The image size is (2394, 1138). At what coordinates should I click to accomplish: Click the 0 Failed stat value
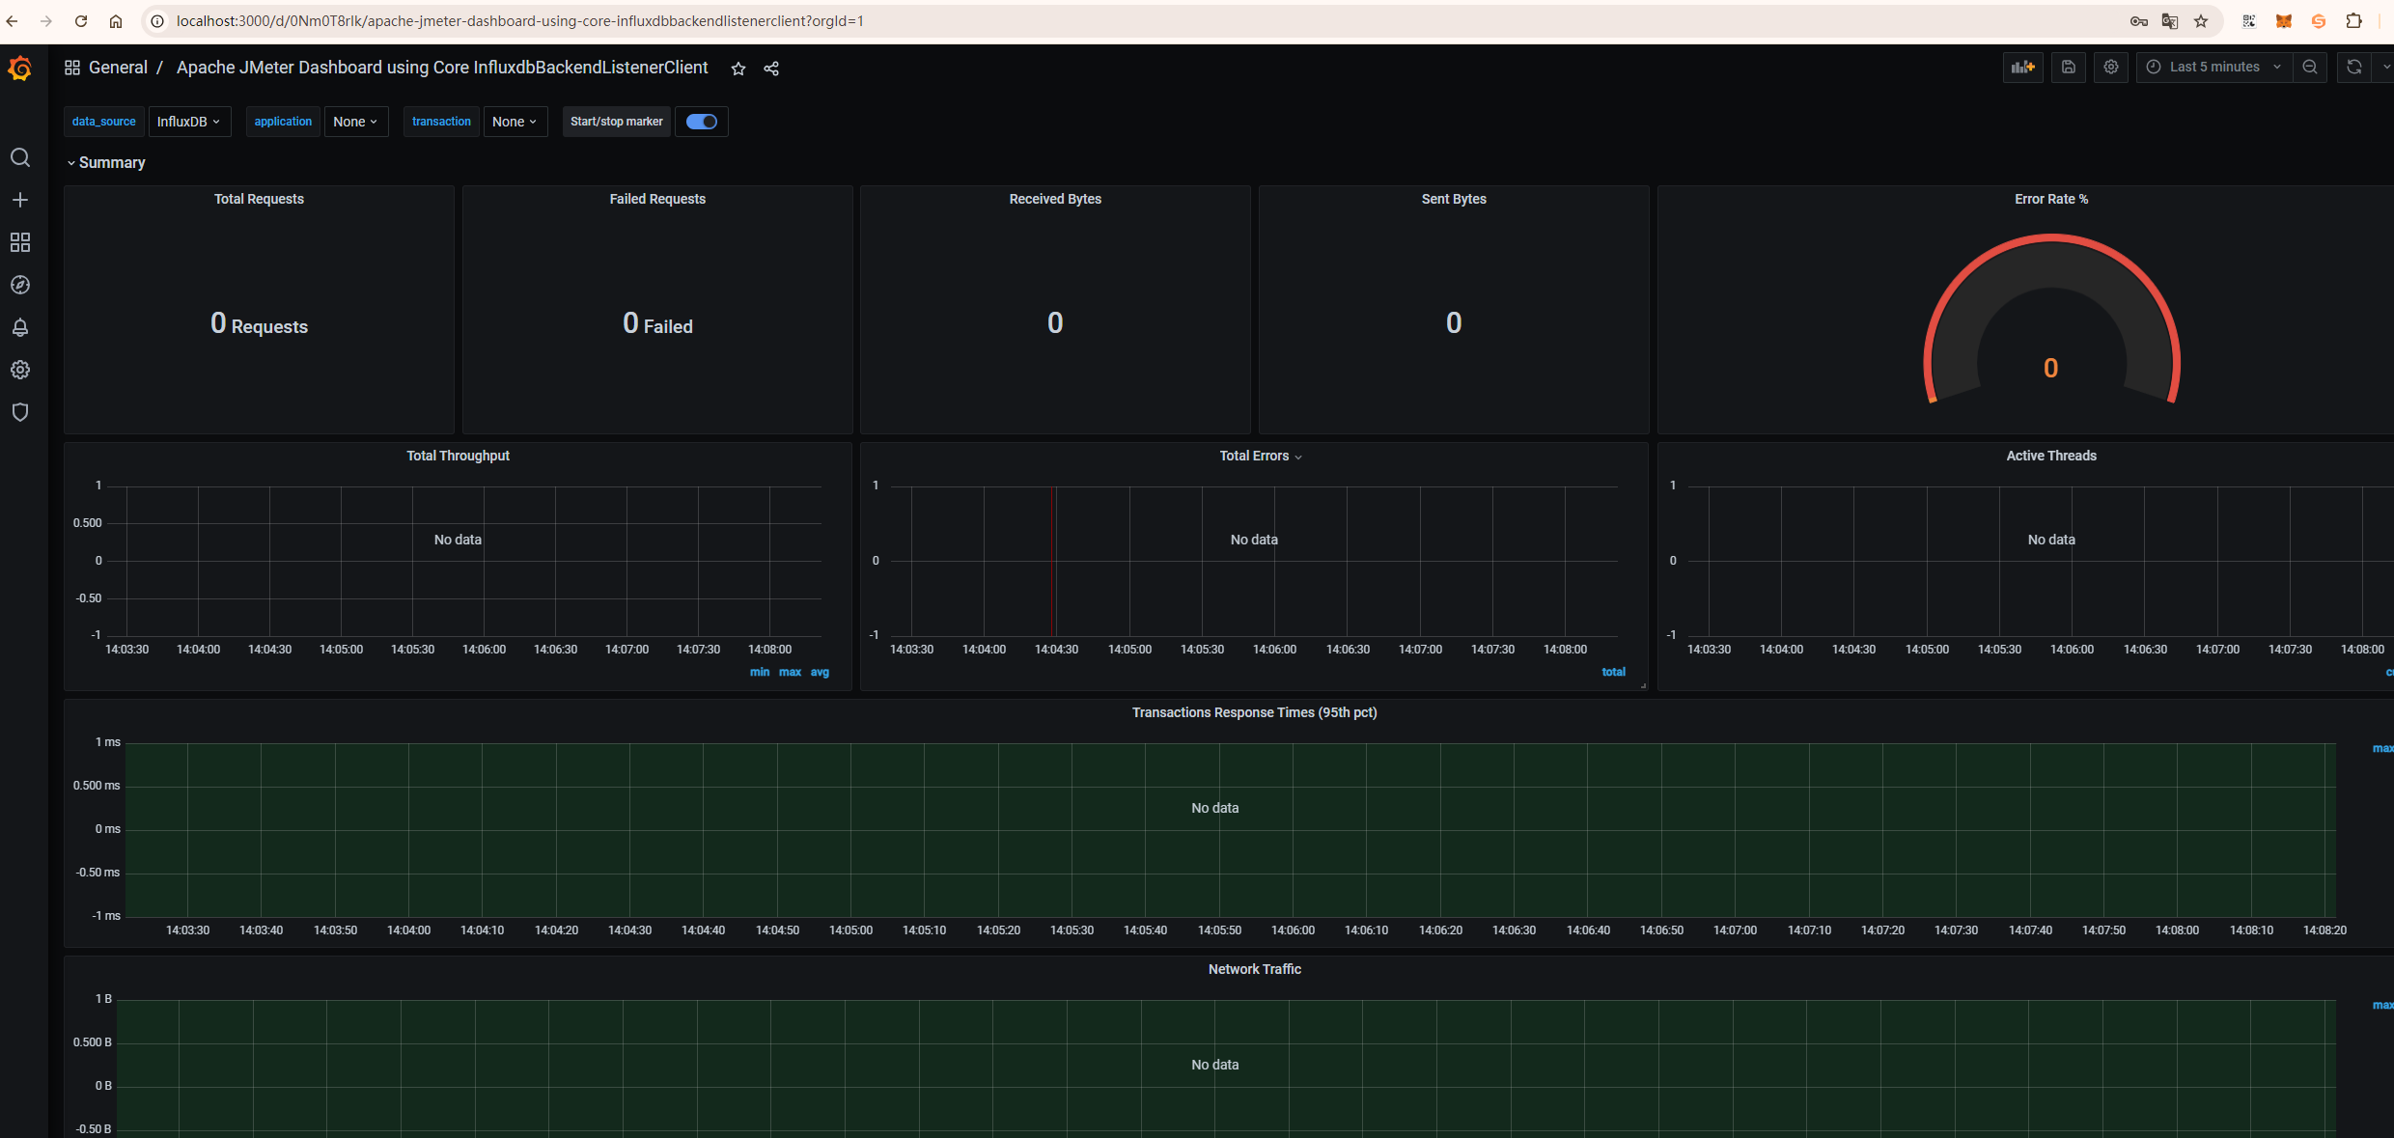[x=657, y=323]
